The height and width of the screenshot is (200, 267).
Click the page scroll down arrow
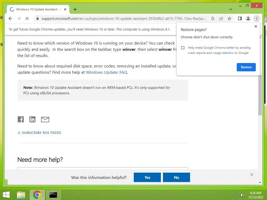coord(260,183)
